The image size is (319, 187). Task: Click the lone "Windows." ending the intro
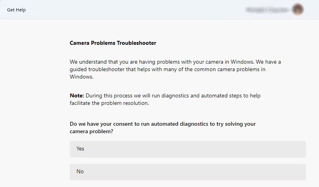[82, 77]
